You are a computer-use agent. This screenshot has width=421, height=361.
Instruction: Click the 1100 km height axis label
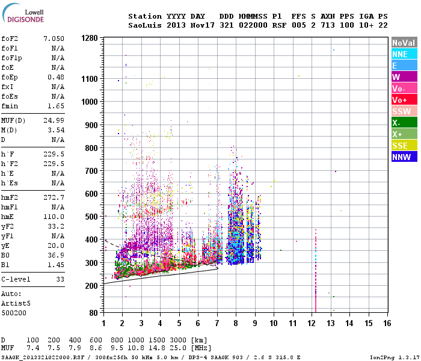click(90, 79)
